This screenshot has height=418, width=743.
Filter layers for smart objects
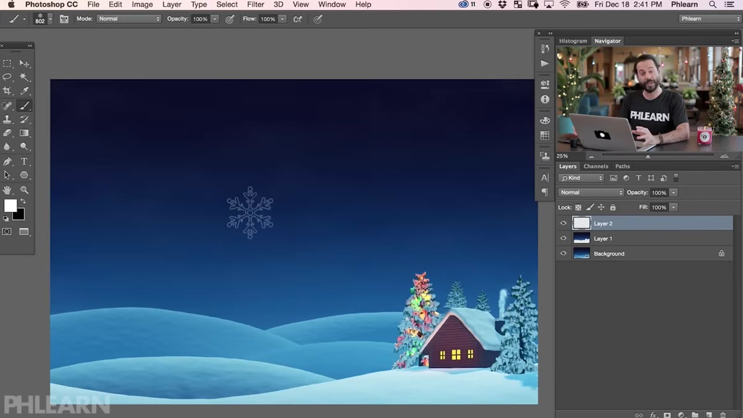click(663, 178)
